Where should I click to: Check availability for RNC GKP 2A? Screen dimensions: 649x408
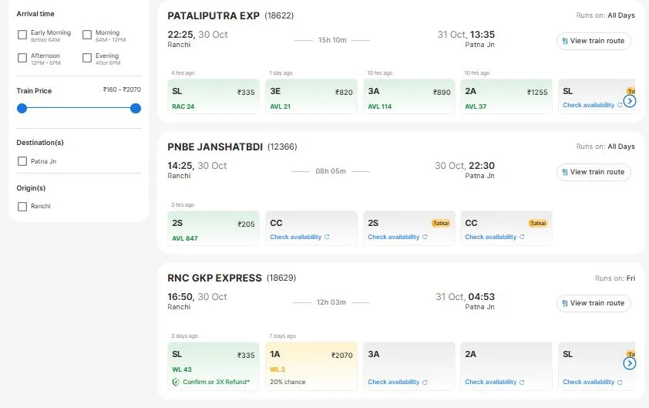tap(490, 382)
